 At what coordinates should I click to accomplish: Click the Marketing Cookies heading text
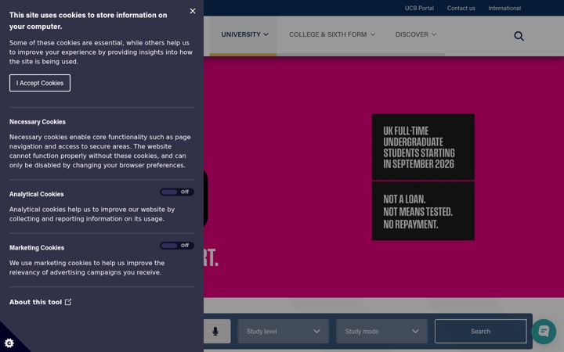(x=37, y=248)
